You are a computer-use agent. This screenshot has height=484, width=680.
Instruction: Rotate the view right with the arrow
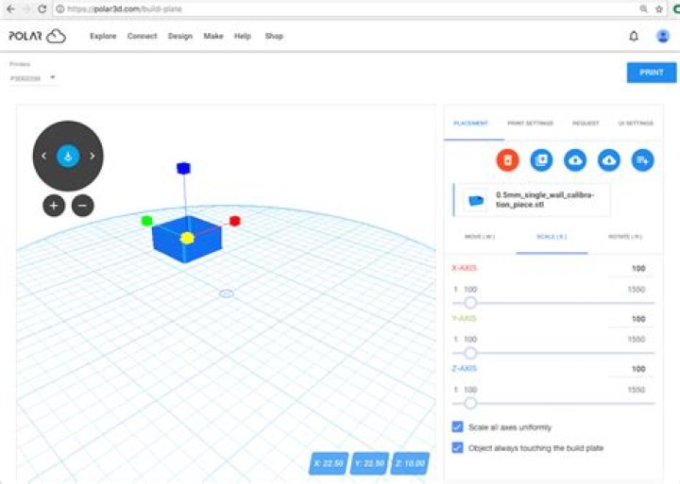[92, 156]
